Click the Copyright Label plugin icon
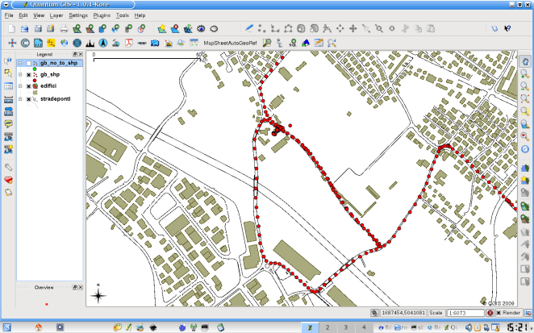The width and height of the screenshot is (534, 333). [x=25, y=43]
